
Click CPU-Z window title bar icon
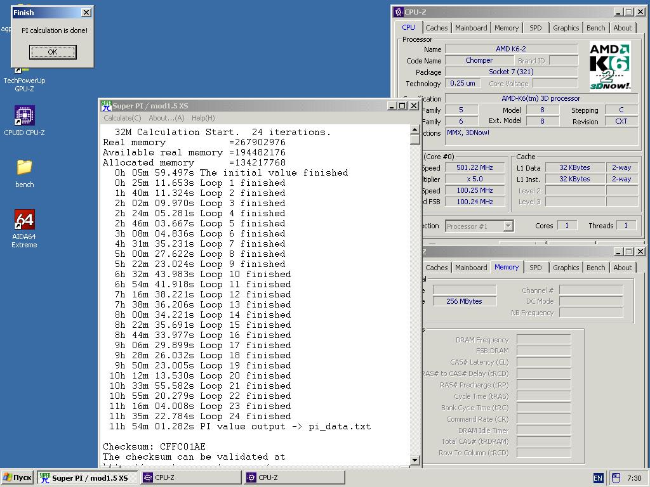(x=399, y=12)
